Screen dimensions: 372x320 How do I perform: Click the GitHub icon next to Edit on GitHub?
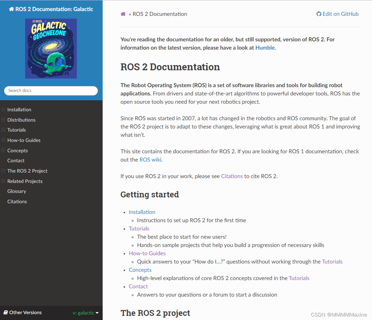tap(319, 14)
